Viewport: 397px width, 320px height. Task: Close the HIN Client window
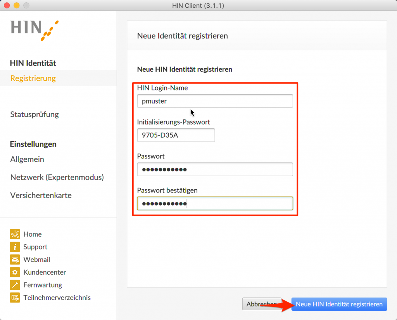coord(7,5)
